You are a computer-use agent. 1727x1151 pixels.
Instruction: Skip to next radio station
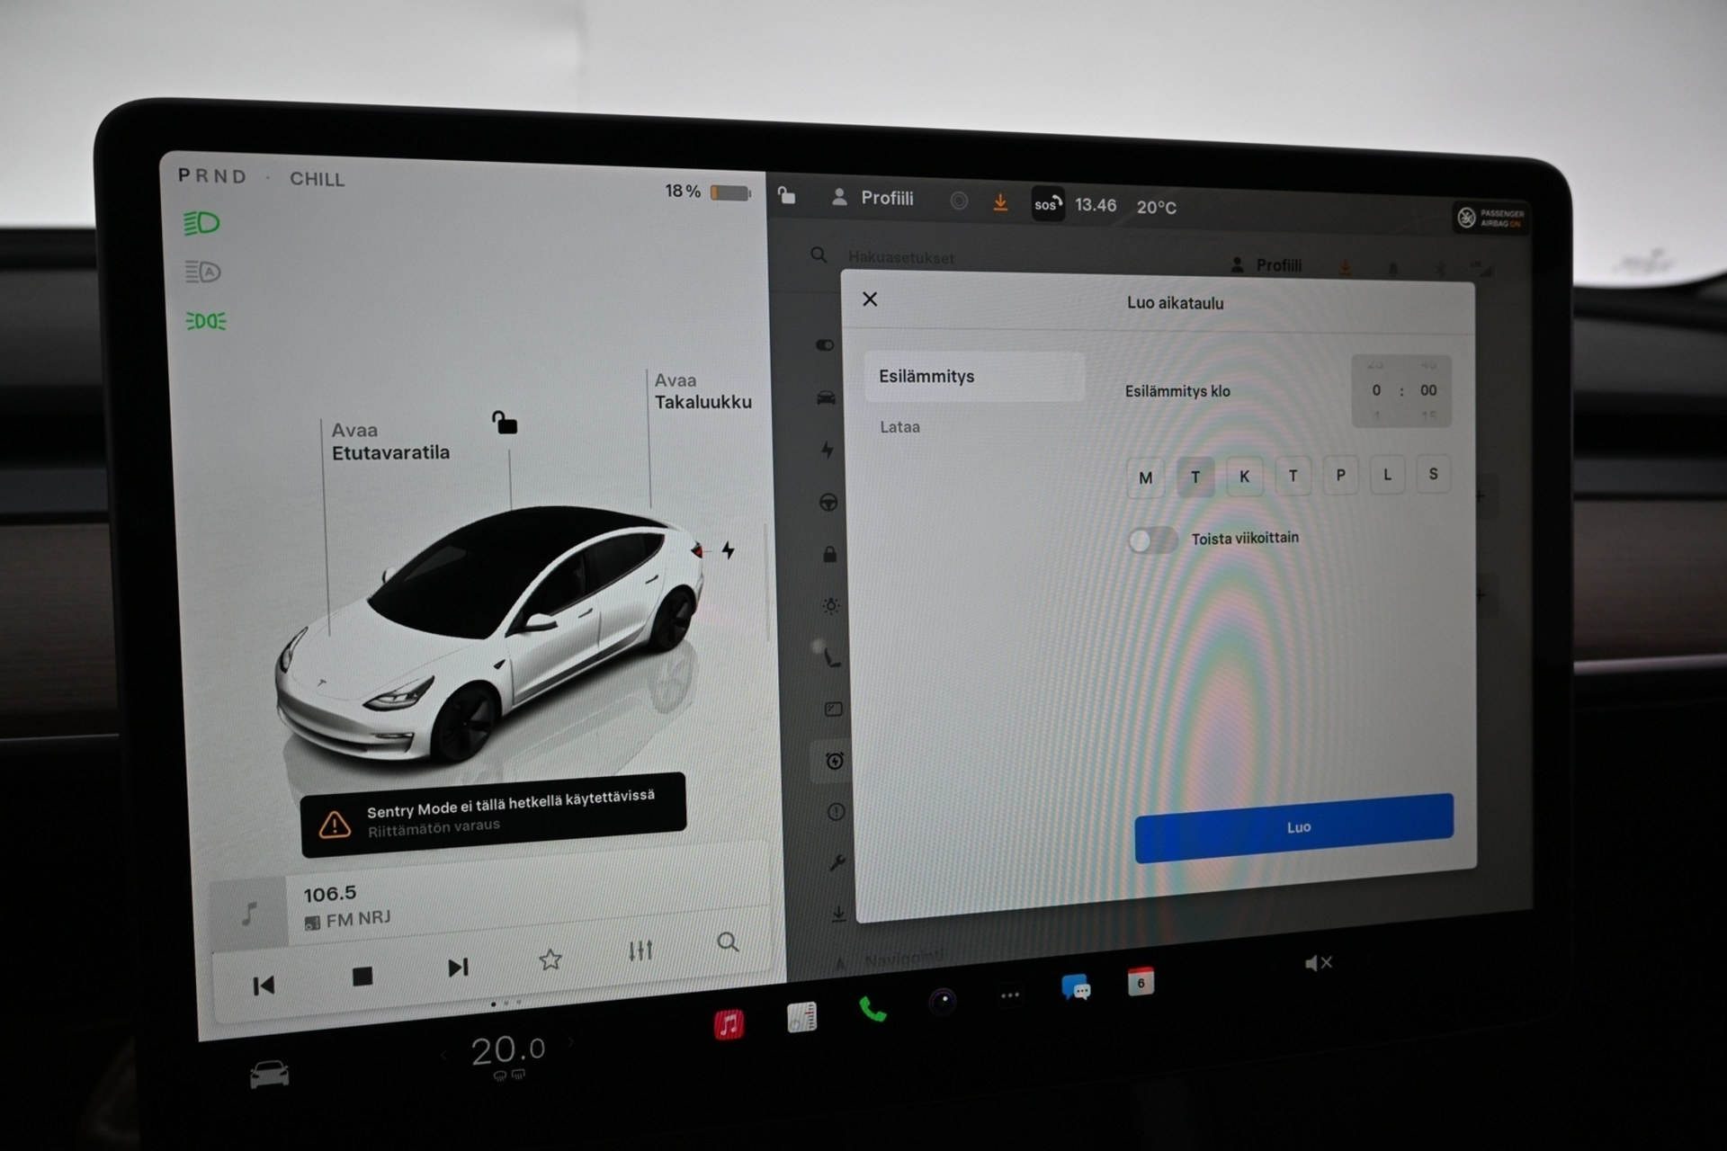pyautogui.click(x=458, y=968)
